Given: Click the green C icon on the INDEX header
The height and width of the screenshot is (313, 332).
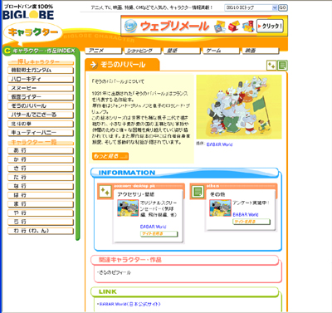Looking at the screenshot, I should pyautogui.click(x=7, y=51).
